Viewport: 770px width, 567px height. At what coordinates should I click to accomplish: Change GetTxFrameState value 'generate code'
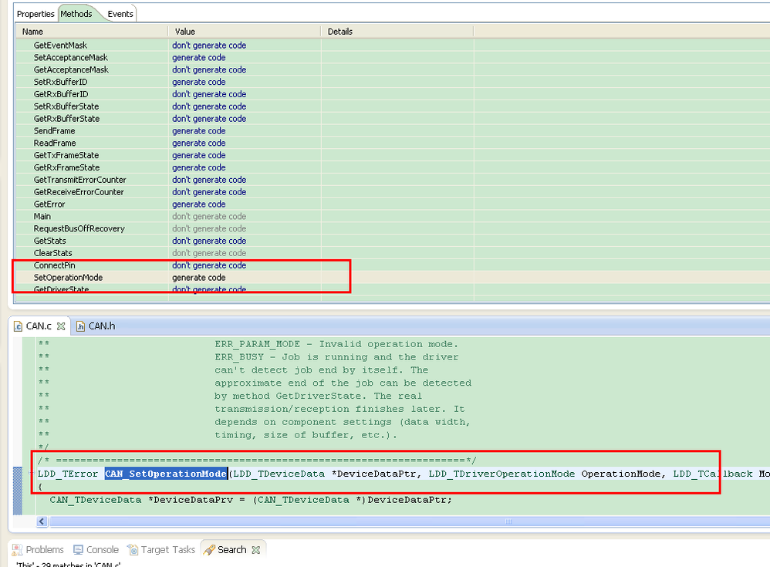(199, 155)
